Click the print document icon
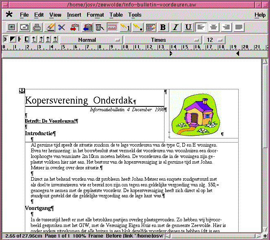The width and height of the screenshot is (270, 240). [x=37, y=27]
